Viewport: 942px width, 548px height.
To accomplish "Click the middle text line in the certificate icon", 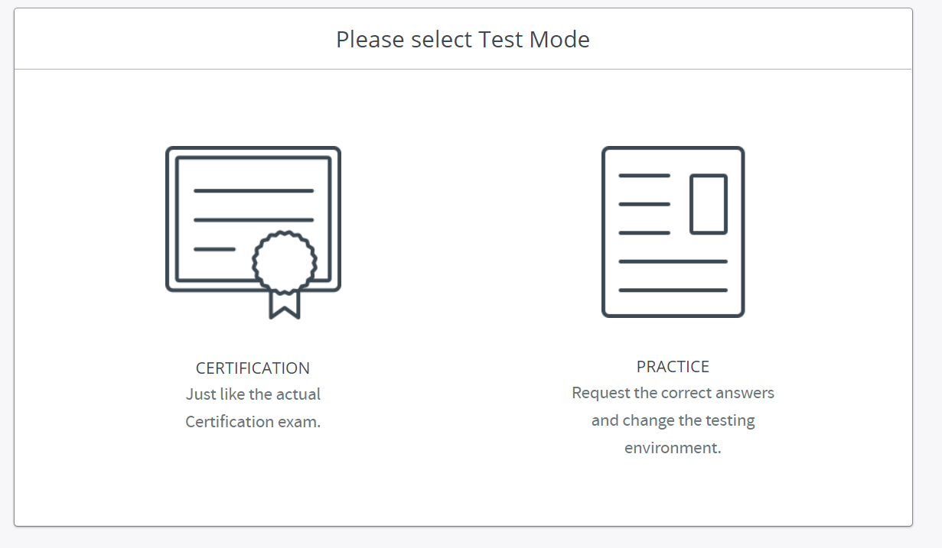I will pos(253,220).
